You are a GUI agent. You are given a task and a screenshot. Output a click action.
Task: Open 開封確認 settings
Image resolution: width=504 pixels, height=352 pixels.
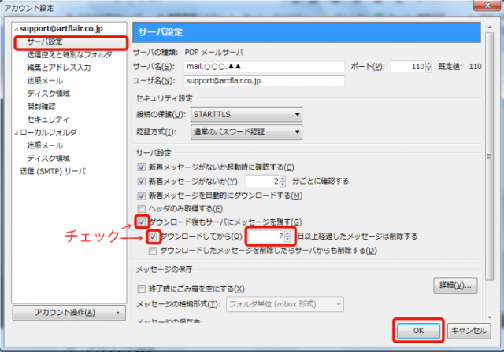pos(41,106)
